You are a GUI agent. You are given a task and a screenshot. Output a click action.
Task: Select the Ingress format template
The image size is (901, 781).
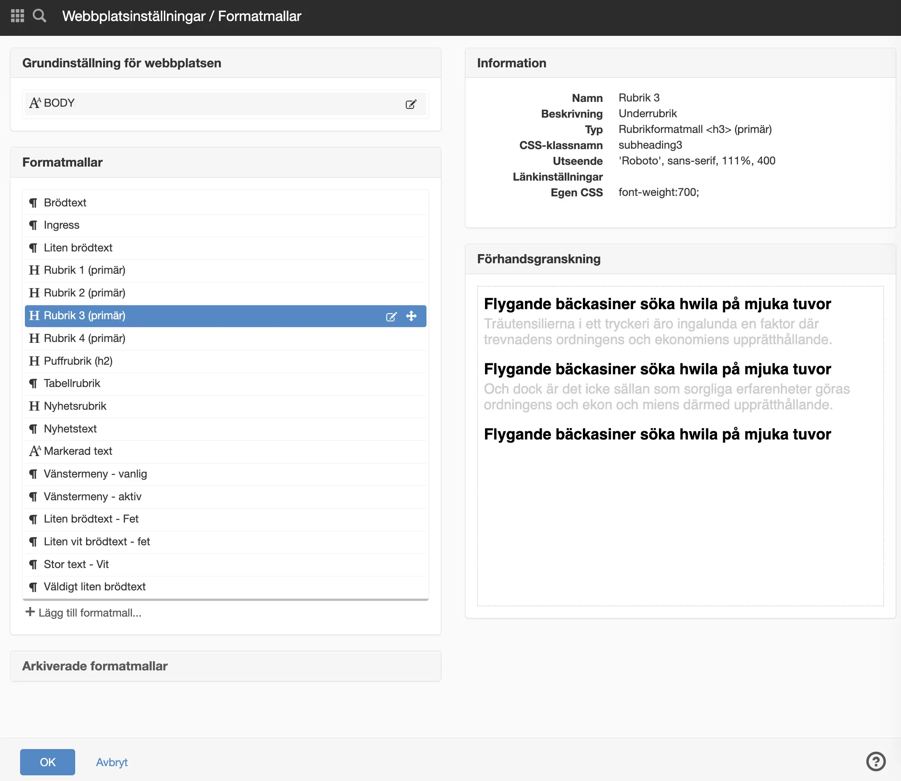(225, 225)
